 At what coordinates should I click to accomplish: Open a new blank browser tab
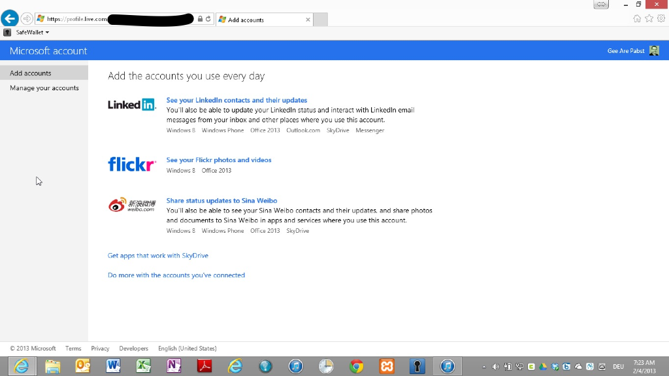320,20
